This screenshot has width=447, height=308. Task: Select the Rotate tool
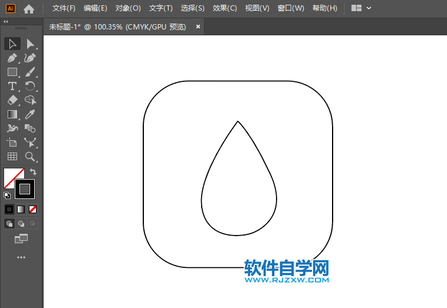(30, 86)
